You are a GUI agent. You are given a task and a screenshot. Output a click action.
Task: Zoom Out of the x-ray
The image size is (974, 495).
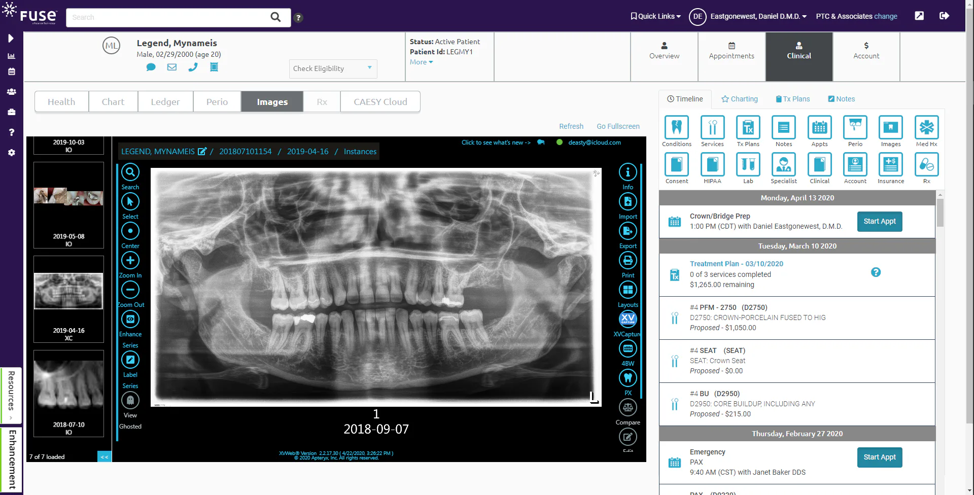(130, 290)
